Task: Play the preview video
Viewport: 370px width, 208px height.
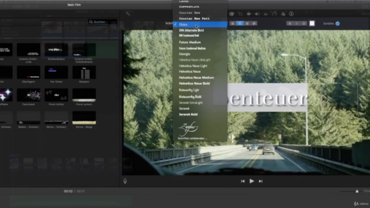Action: tap(251, 181)
